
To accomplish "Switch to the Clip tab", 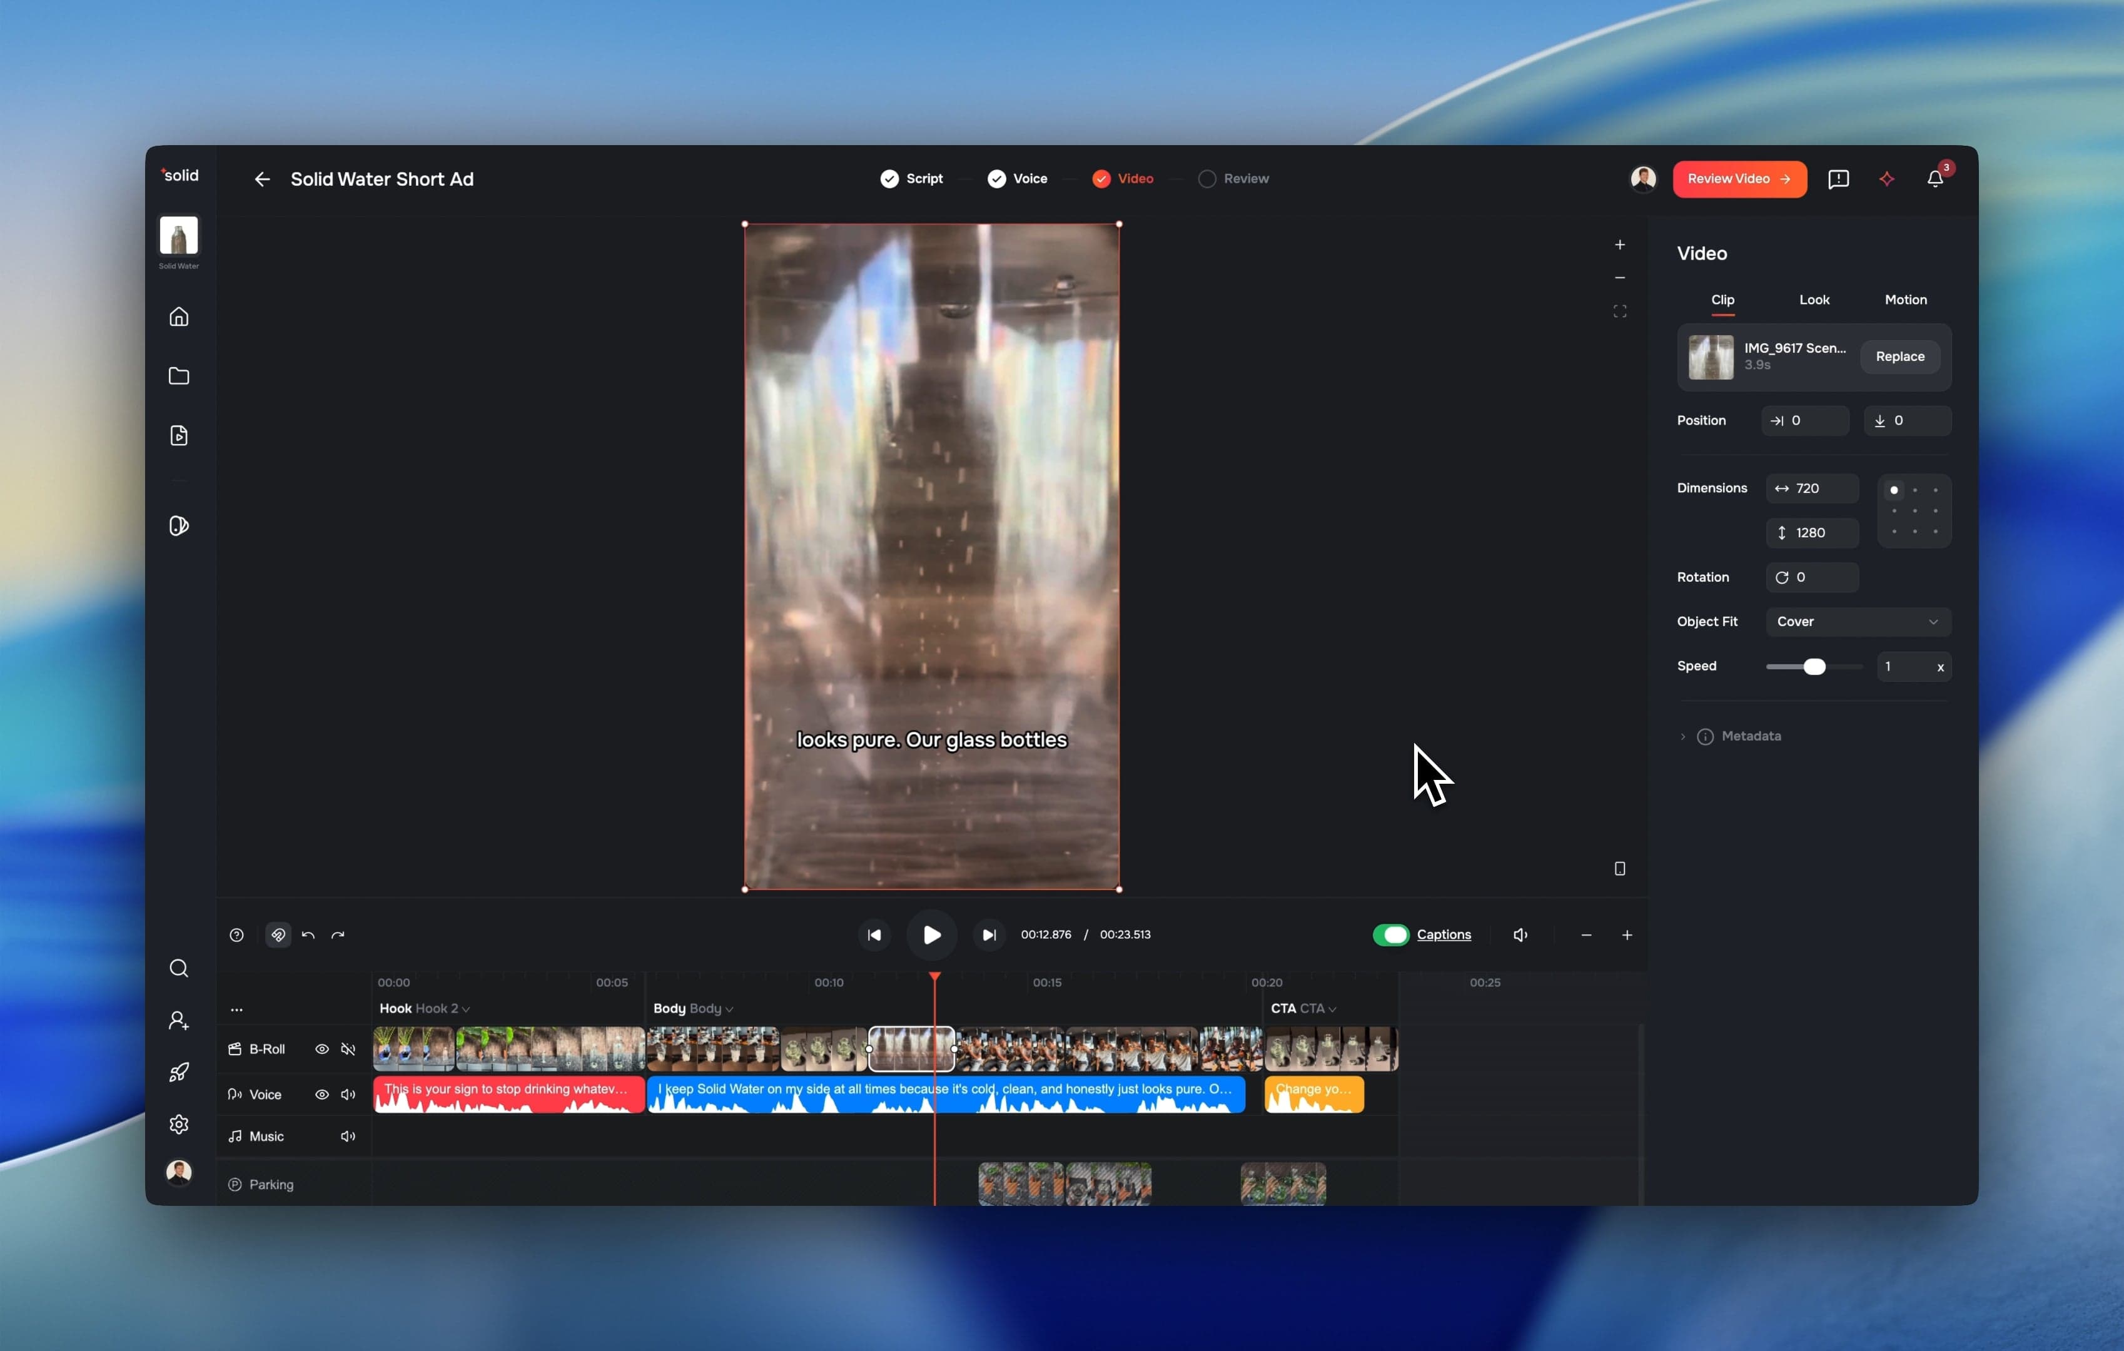I will [1722, 300].
